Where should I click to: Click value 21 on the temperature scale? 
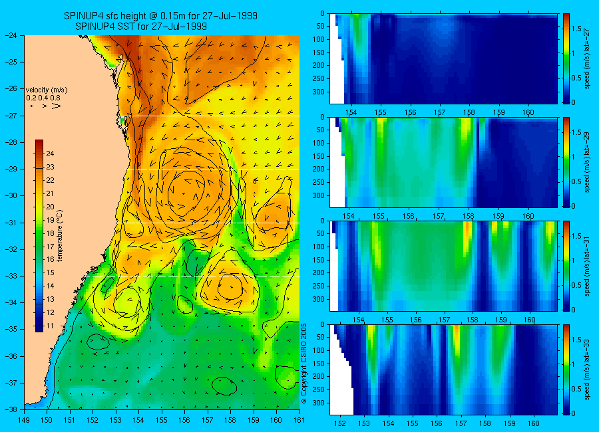[x=50, y=193]
